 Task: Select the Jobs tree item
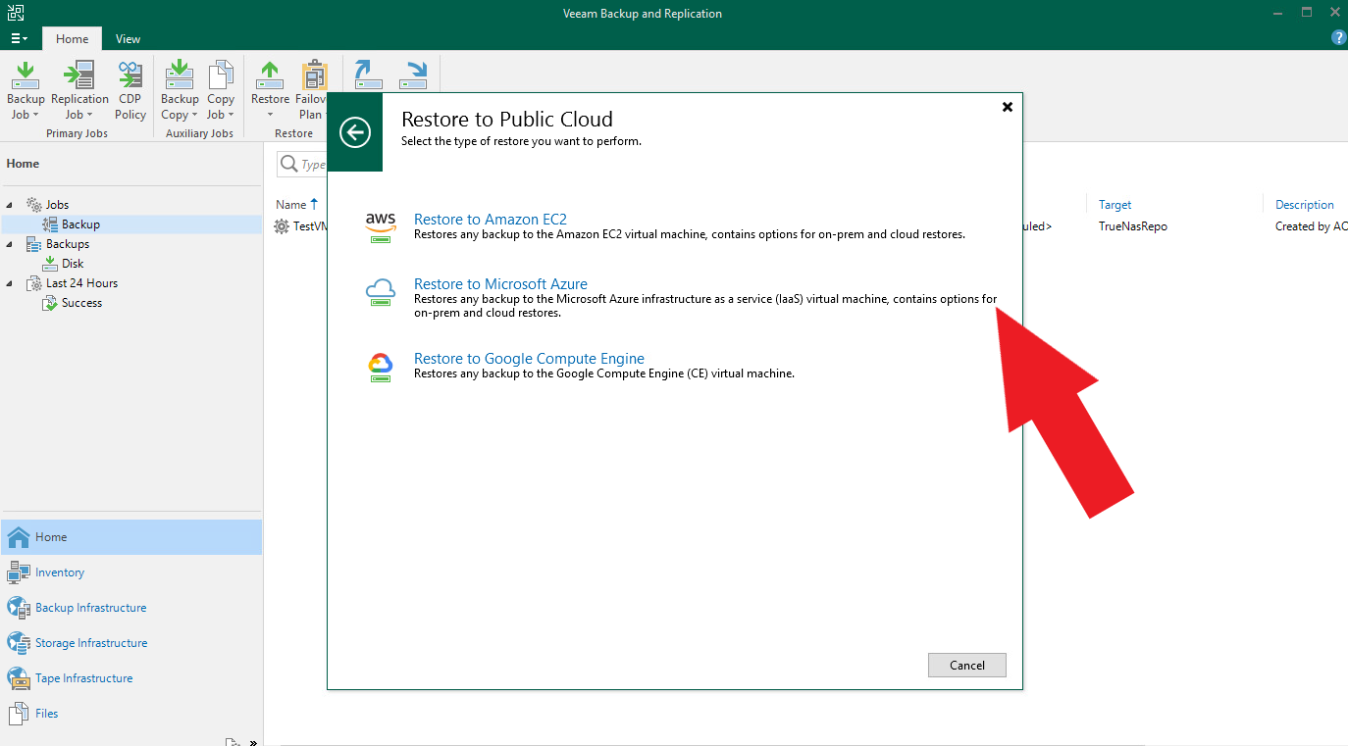point(57,205)
